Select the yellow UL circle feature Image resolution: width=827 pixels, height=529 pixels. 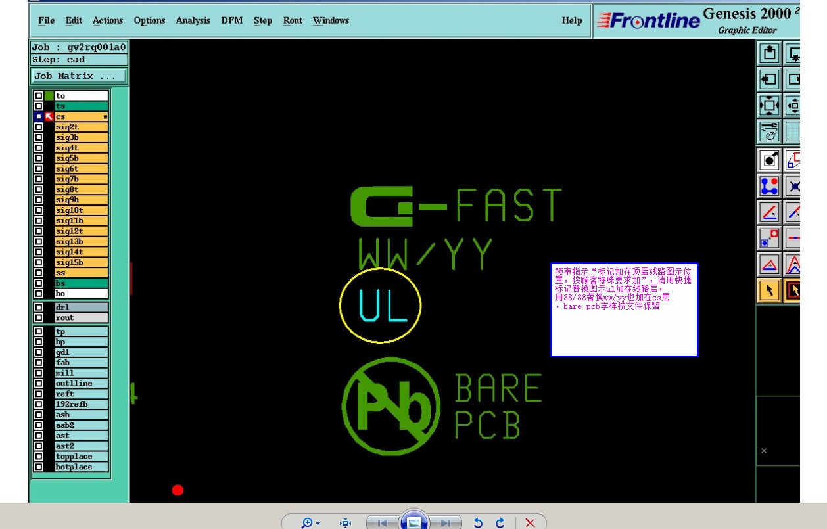[381, 306]
